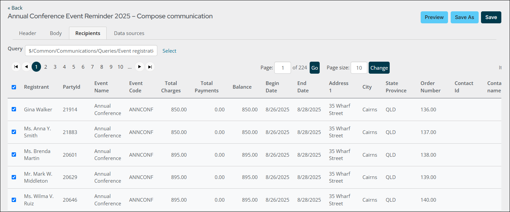Click the next page arrow icon
Viewport: 510px width, 212px height.
[x=140, y=67]
